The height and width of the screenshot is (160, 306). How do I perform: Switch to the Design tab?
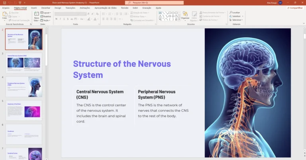(x=57, y=8)
